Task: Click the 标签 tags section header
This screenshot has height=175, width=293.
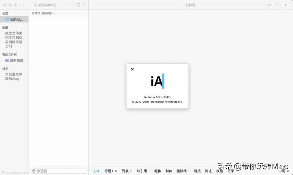Action: [5, 69]
